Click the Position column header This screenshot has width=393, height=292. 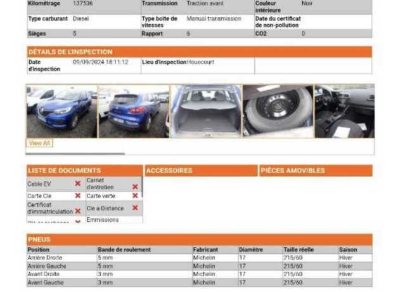pos(38,249)
